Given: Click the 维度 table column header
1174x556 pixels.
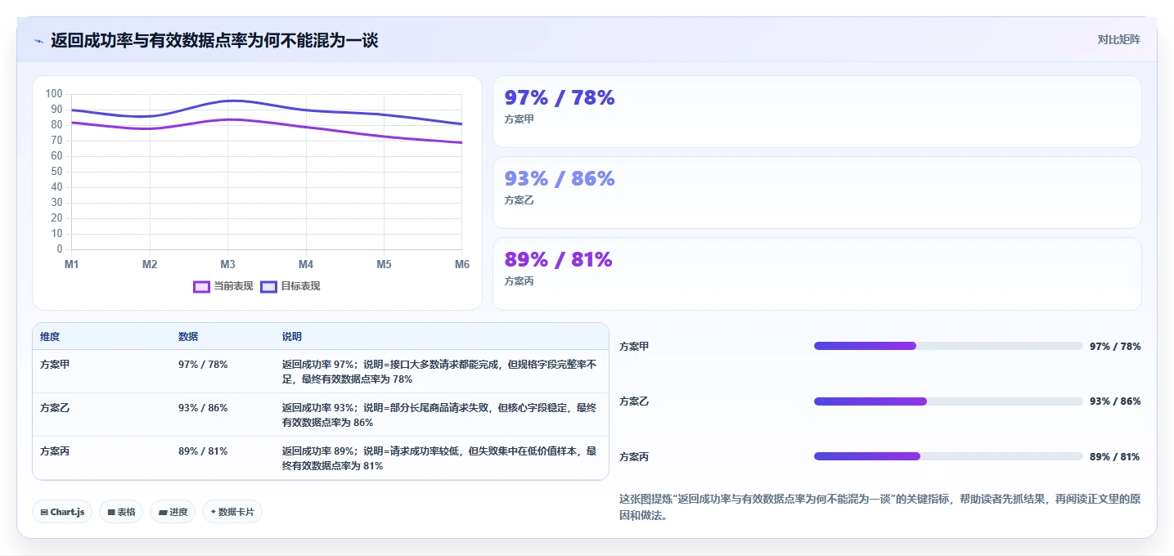Looking at the screenshot, I should (50, 337).
